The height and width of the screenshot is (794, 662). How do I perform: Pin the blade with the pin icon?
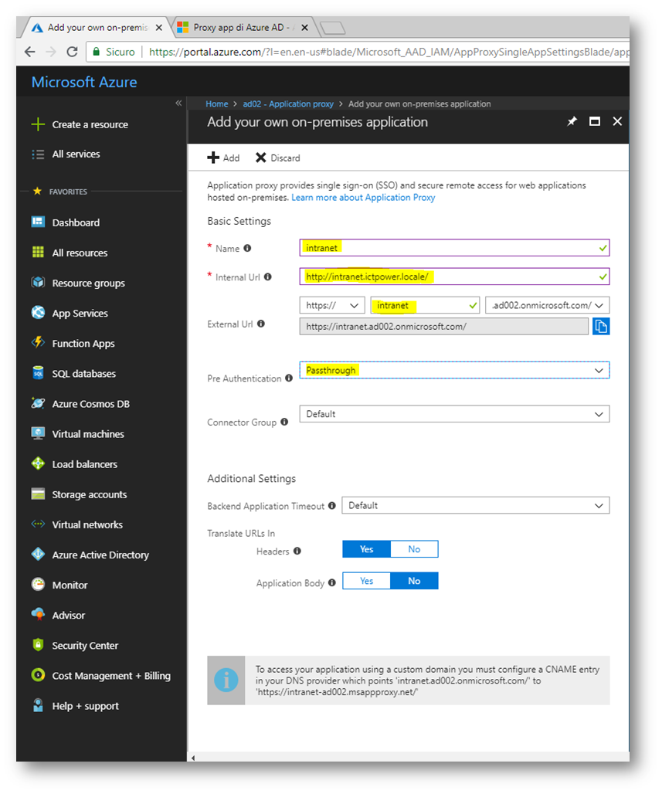pyautogui.click(x=572, y=121)
